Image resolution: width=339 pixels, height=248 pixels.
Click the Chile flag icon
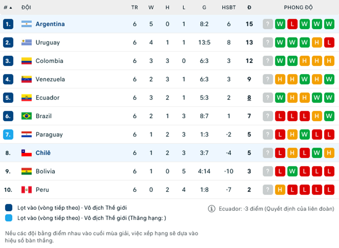[27, 153]
